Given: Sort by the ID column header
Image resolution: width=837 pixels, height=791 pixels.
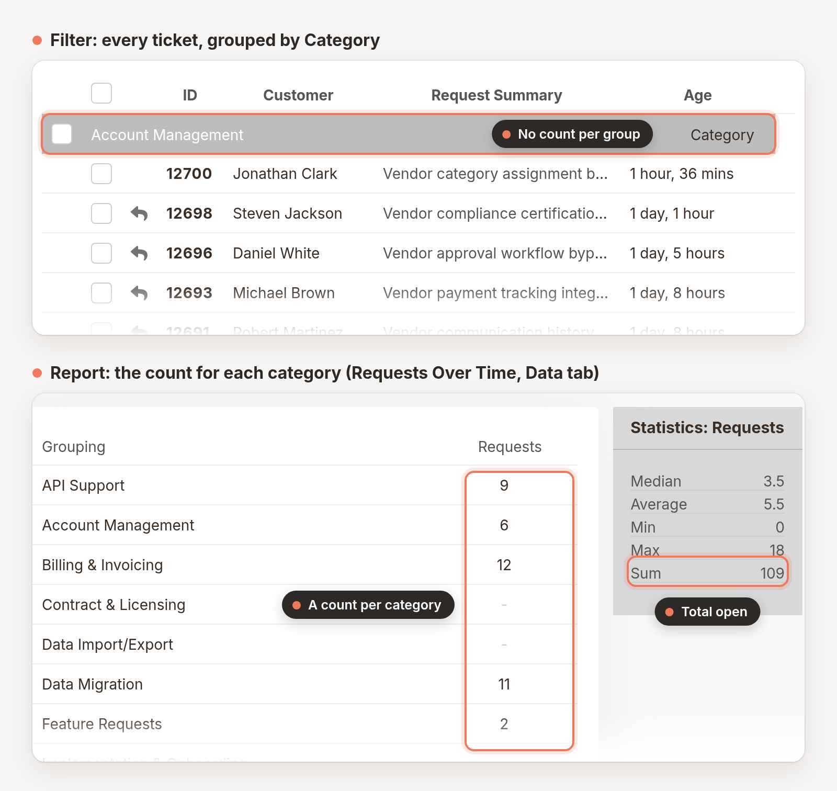Looking at the screenshot, I should pos(190,95).
